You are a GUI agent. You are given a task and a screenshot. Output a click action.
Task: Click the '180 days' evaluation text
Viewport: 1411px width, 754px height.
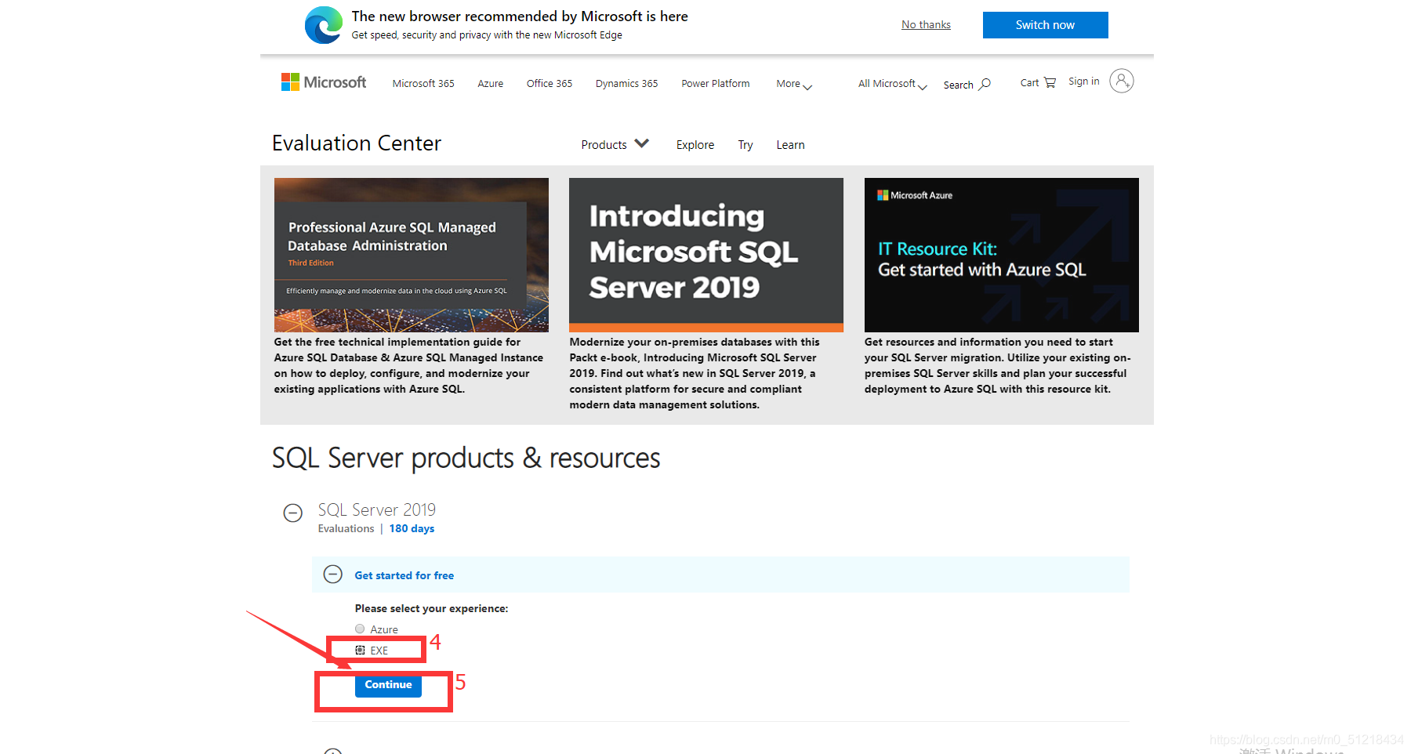pyautogui.click(x=412, y=529)
